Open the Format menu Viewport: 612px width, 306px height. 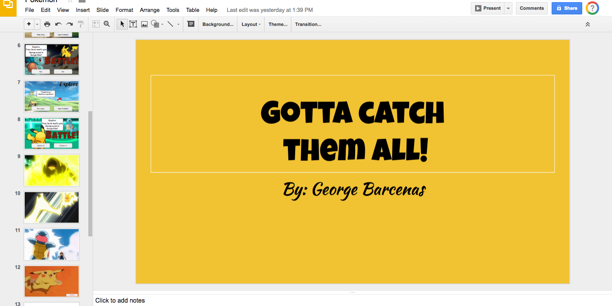click(124, 10)
